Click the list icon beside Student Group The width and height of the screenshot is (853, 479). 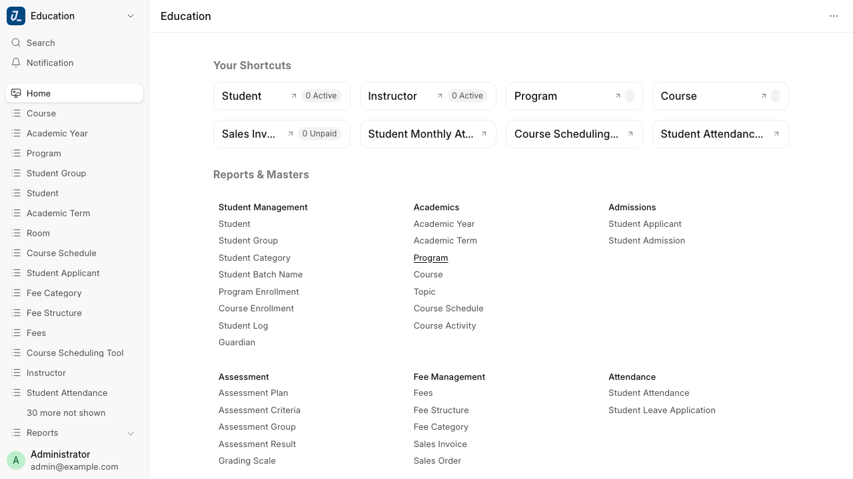click(x=16, y=173)
